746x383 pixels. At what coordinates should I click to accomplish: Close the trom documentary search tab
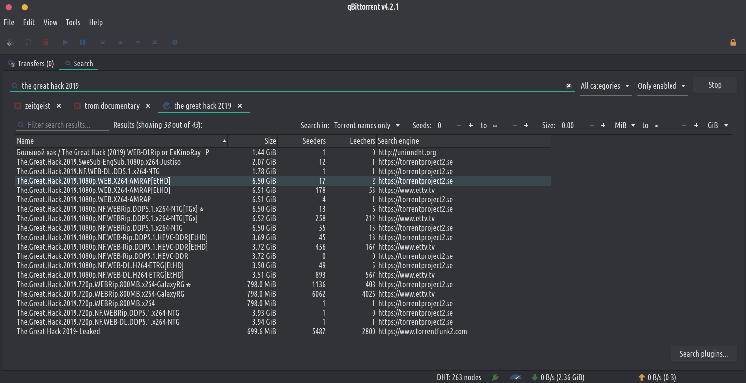pos(148,106)
